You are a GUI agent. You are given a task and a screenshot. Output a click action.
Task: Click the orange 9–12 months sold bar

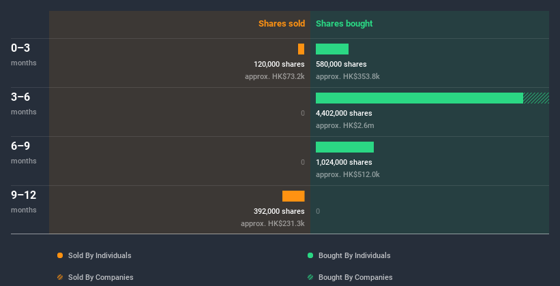click(x=293, y=196)
